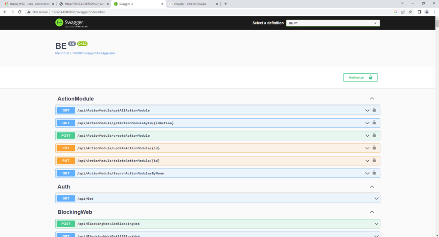Click GET badge of getAllActionModule
439x237 pixels.
(66, 110)
